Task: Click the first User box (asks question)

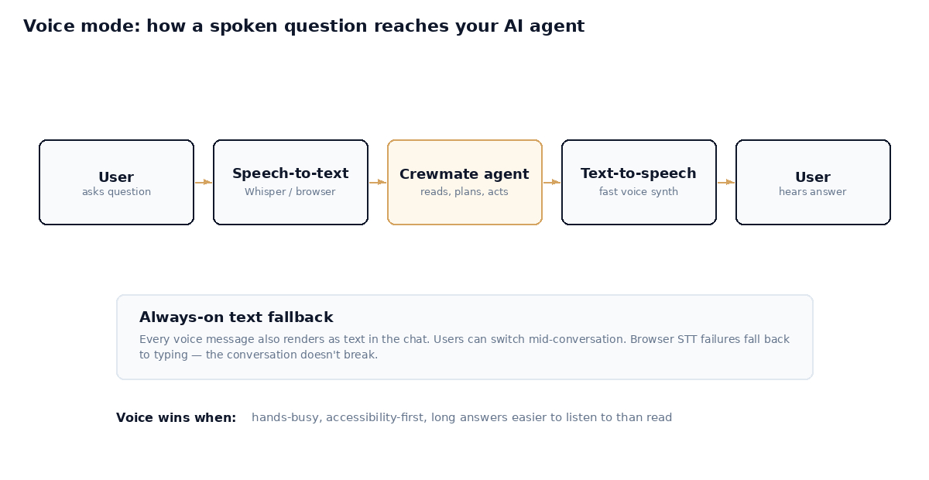Action: 116,183
